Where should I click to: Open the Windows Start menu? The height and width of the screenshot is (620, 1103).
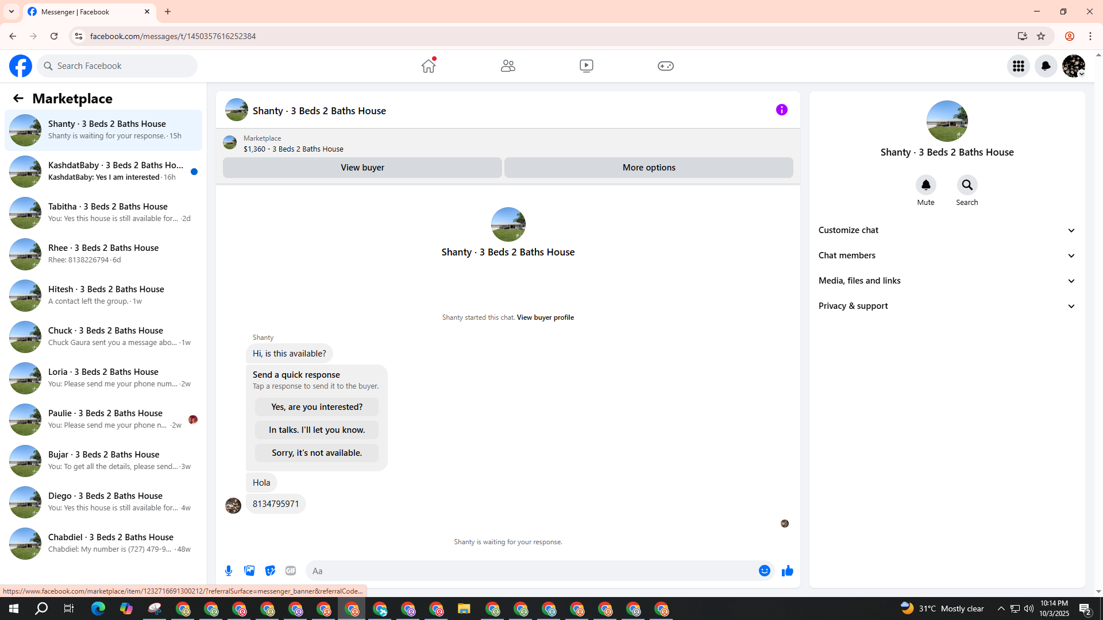(x=14, y=609)
